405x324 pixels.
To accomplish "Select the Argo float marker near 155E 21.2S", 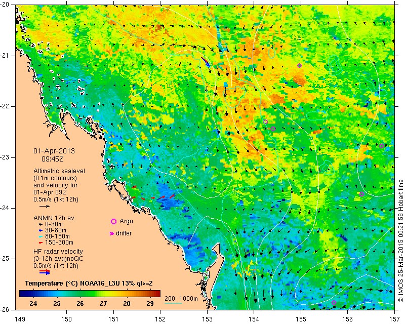I will (299, 65).
